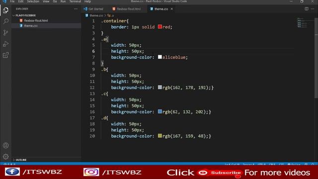Open the Source Control view
The image size is (318, 179).
coord(5,32)
